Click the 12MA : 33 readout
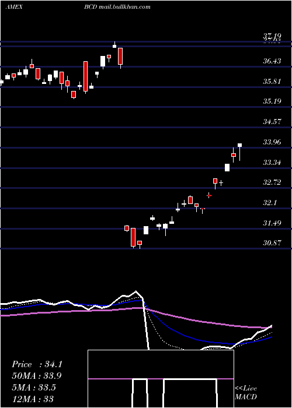 point(33,399)
